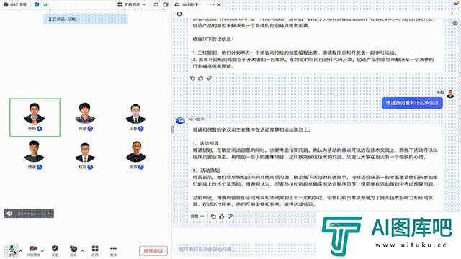The image size is (461, 259).
Task: Refresh the AI assistant conversation
Action: point(179,14)
